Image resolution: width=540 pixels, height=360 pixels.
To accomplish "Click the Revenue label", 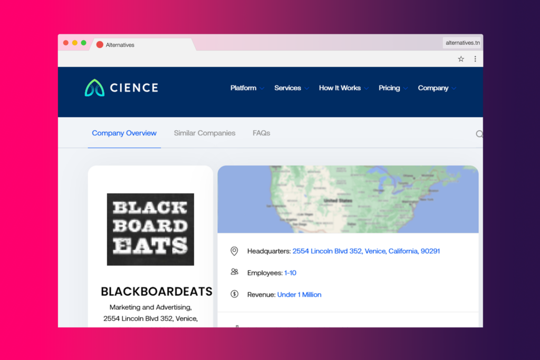I will pos(262,295).
